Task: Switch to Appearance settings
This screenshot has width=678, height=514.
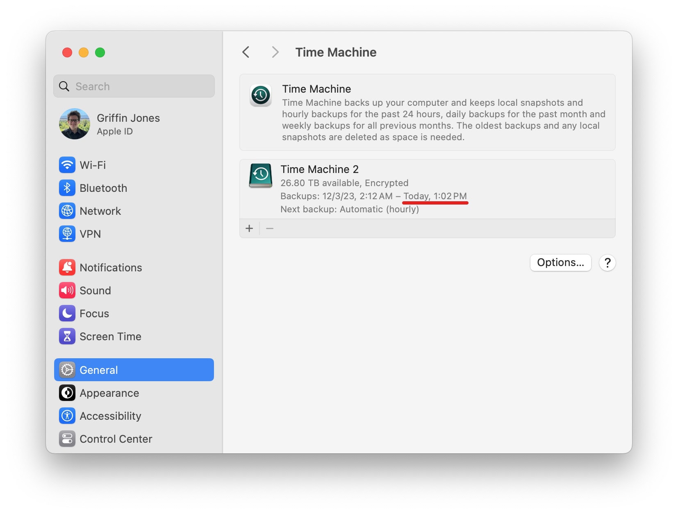Action: [109, 393]
